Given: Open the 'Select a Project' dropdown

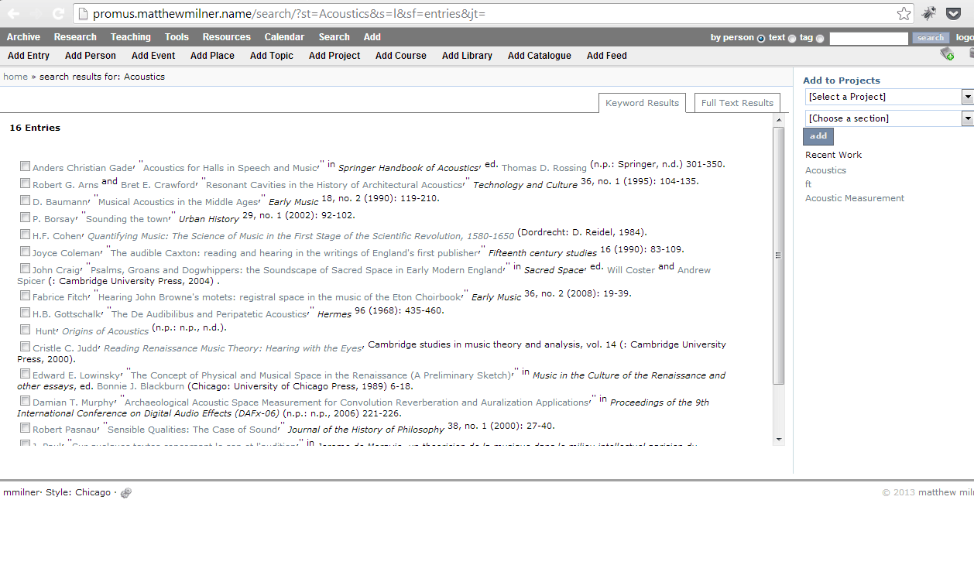Looking at the screenshot, I should tap(889, 97).
